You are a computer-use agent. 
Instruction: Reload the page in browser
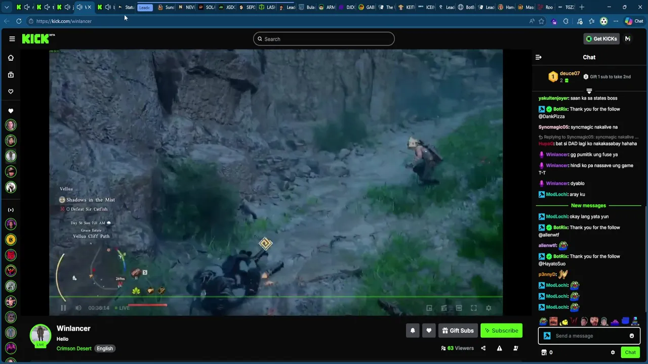coord(19,21)
